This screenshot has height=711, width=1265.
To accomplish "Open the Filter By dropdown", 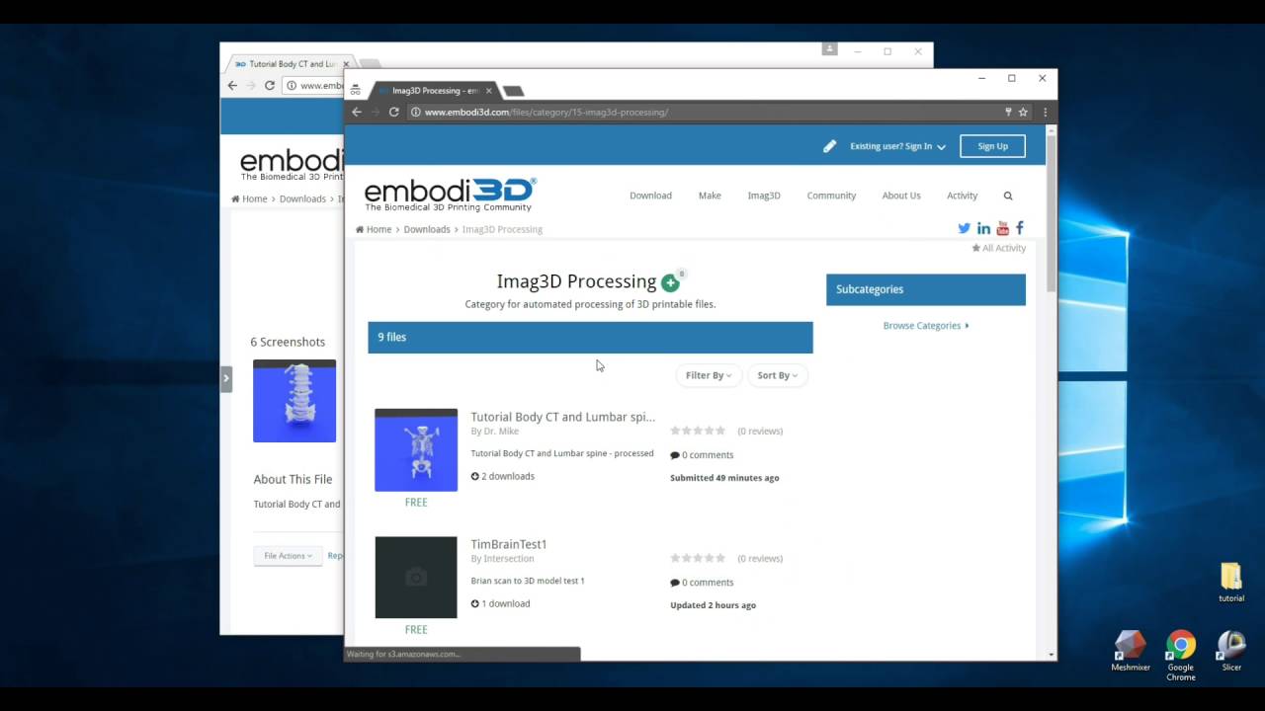I will [709, 375].
